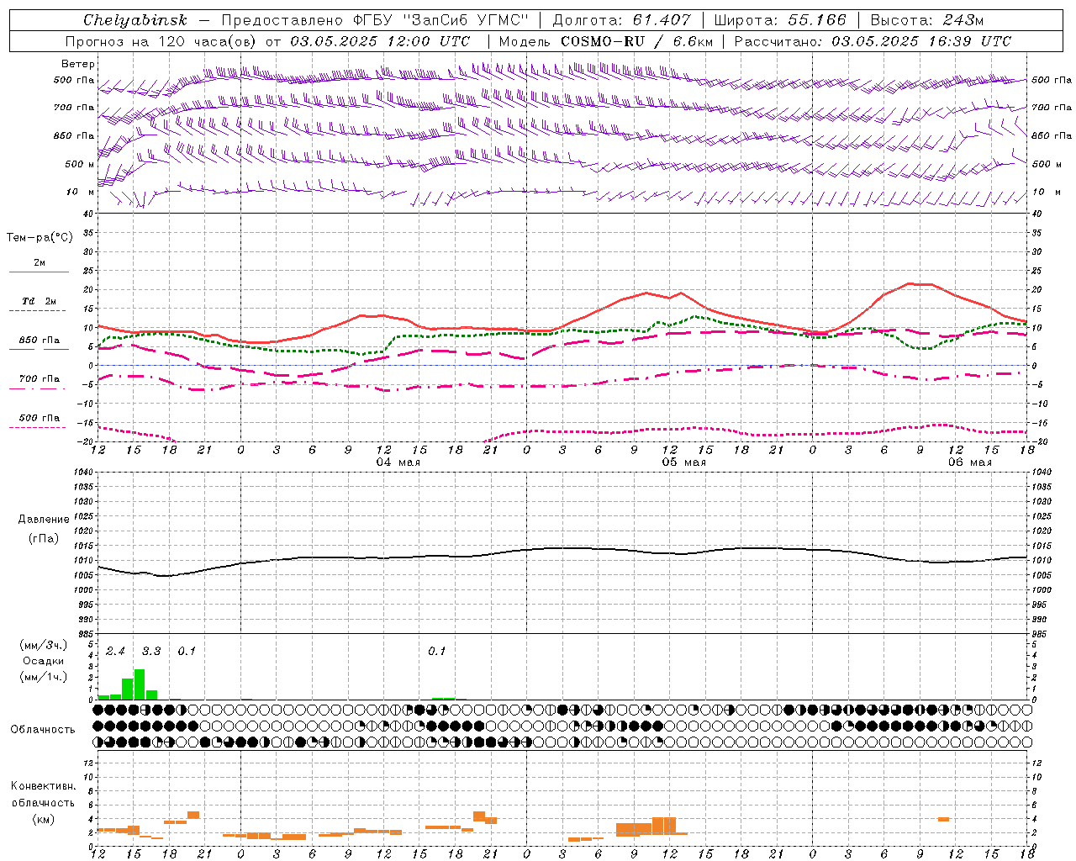Viewport: 1076px width, 861px height.
Task: Click the left temperature axis value "40"
Action: tap(87, 214)
